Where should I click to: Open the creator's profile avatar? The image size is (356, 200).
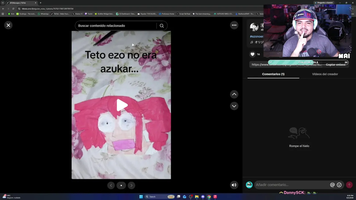(254, 27)
